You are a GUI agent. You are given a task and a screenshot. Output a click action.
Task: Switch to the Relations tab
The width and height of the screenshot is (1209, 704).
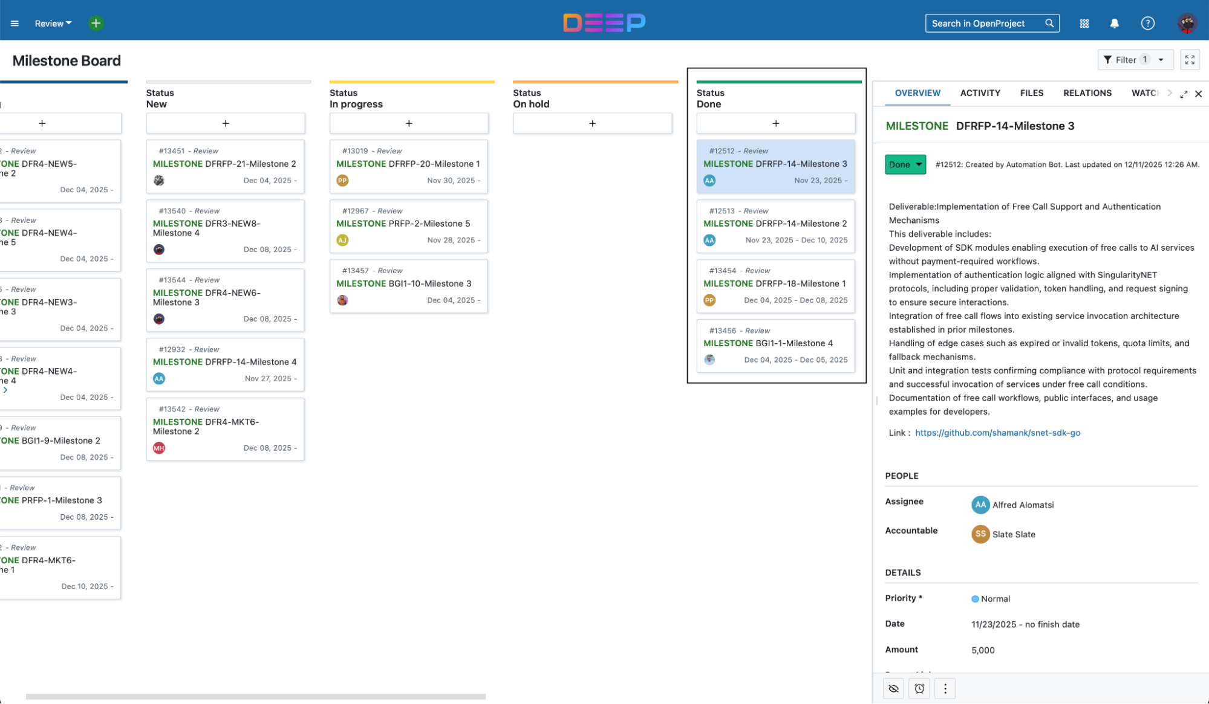click(1087, 93)
